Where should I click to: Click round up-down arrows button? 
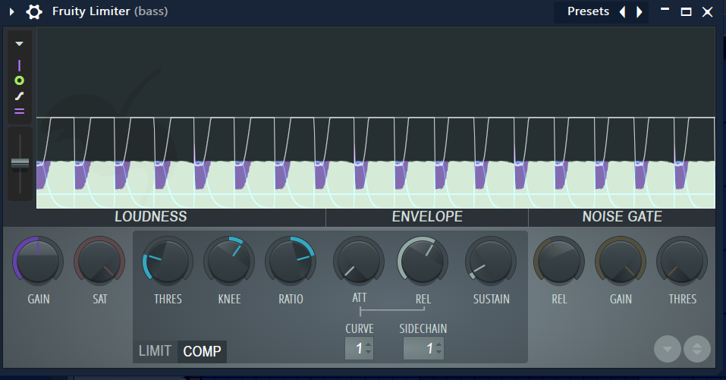697,349
